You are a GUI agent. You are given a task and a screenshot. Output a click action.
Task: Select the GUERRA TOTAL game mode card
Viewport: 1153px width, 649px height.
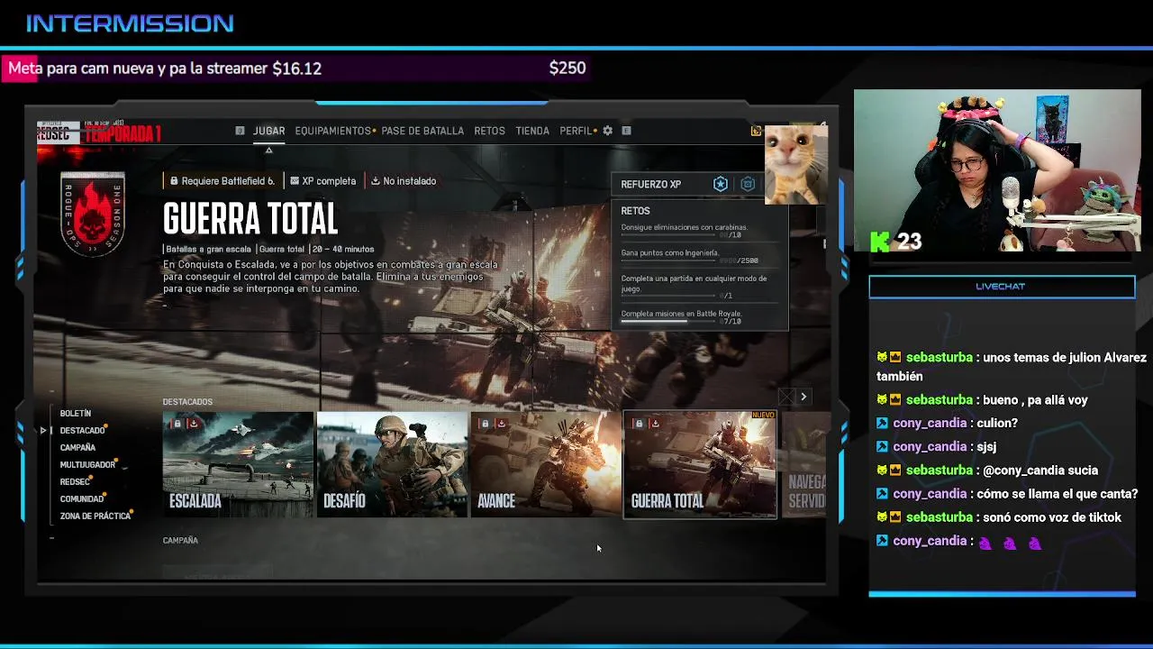click(700, 464)
